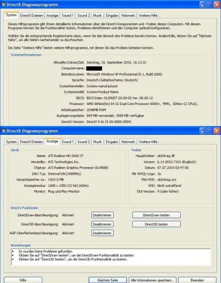Open DirectX-Dateien tab in lower window
Screen dimensions: 221x283
31,141
